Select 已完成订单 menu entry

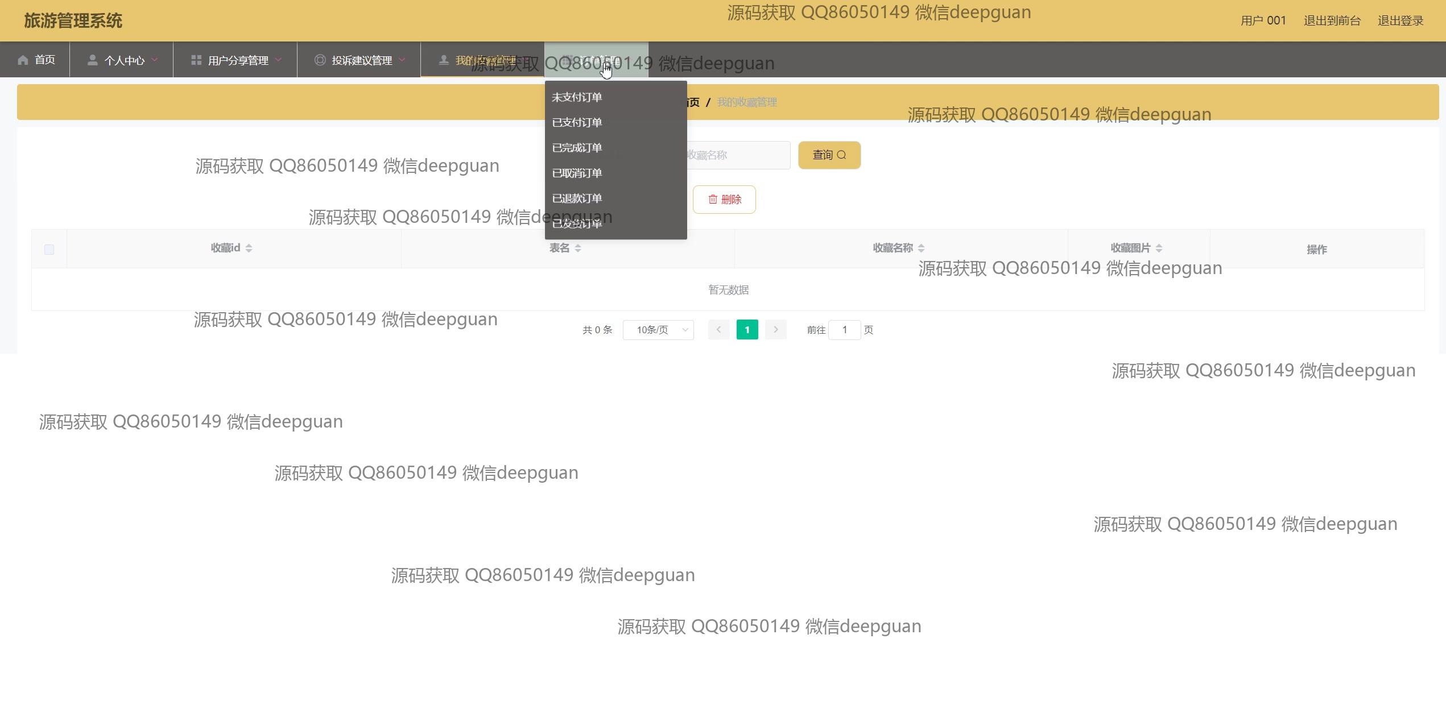577,148
